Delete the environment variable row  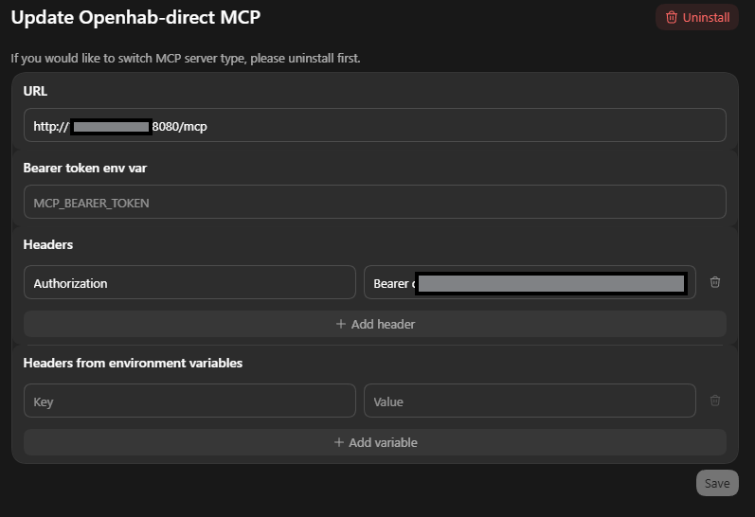pos(715,401)
